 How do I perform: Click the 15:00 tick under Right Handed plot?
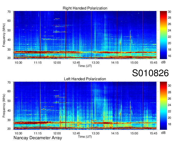[x=134, y=63]
